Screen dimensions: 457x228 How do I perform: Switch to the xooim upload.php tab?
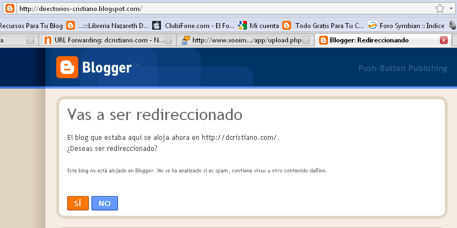point(245,40)
